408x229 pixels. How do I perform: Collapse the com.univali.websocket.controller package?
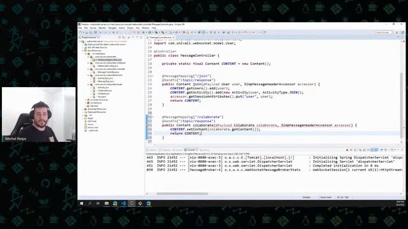(88, 69)
